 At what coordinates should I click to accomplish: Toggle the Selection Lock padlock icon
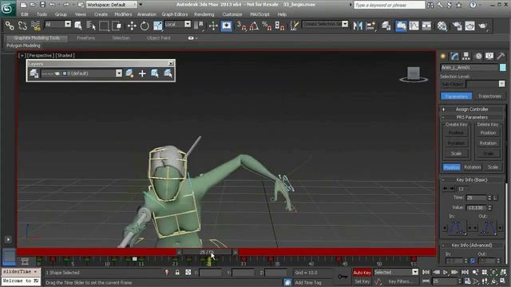177,273
